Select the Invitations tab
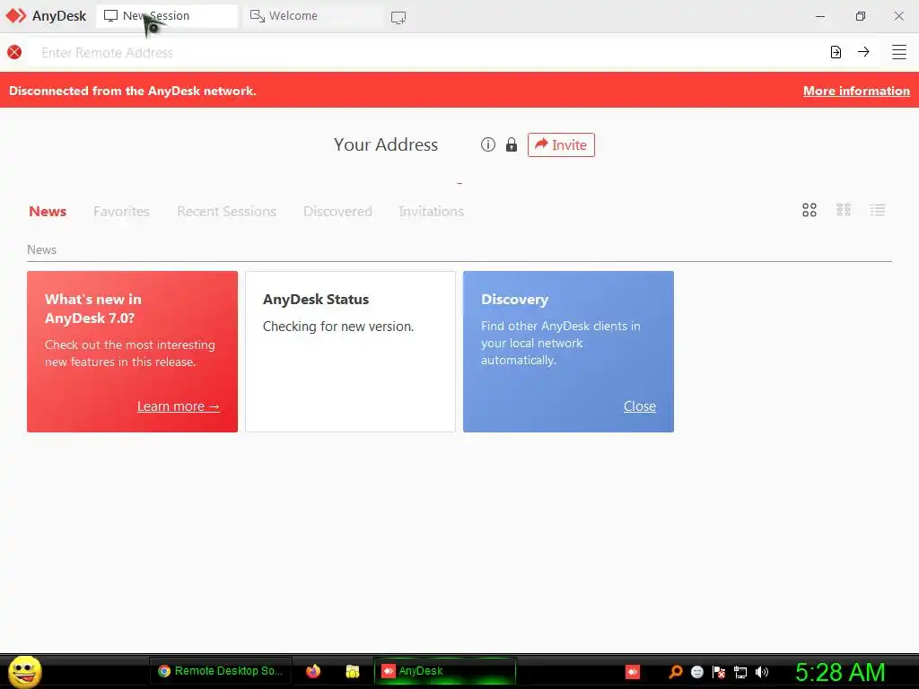This screenshot has width=919, height=689. tap(432, 212)
